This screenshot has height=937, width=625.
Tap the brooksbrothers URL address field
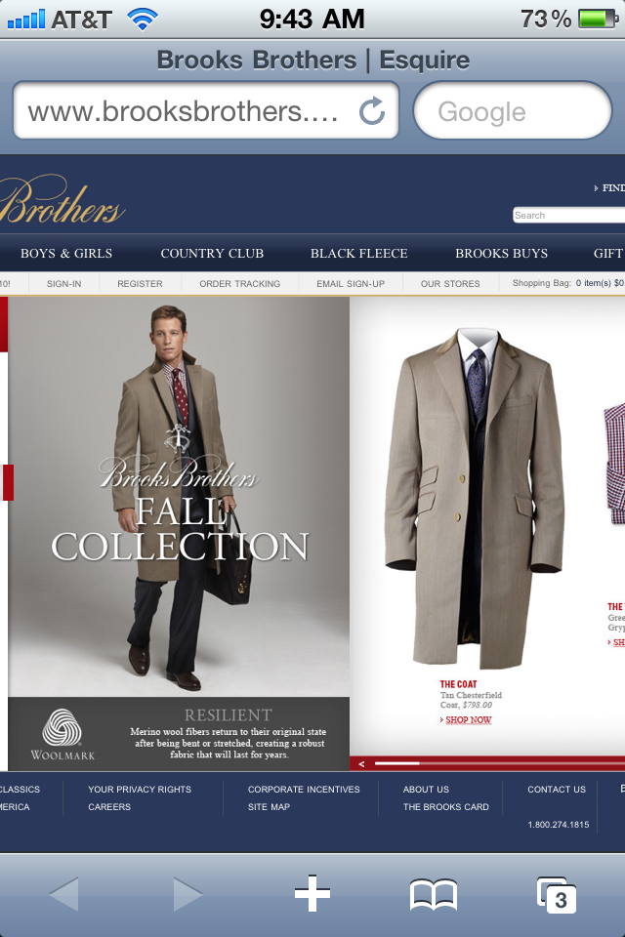pos(206,111)
